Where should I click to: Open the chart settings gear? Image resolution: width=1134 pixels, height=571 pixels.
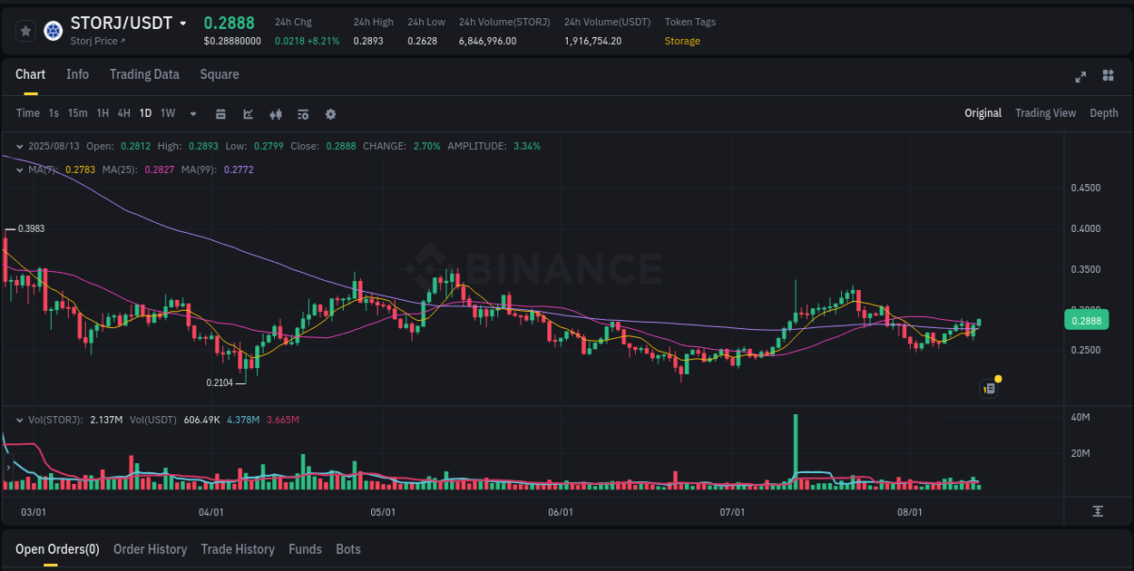pos(330,113)
